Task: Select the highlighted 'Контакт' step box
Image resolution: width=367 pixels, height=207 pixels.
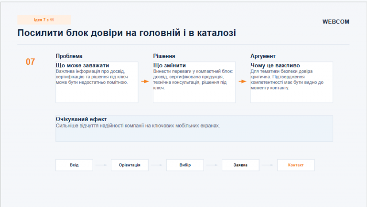Action: 296,165
